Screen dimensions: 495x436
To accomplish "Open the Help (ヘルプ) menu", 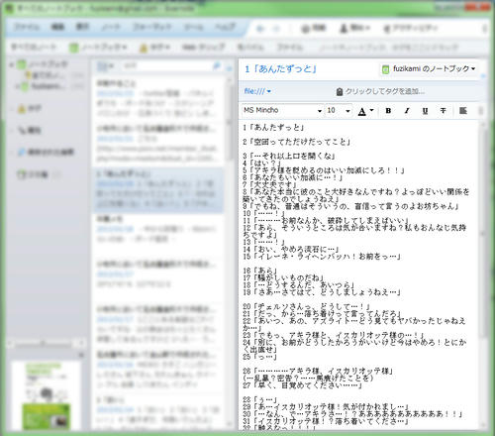I will coord(225,27).
